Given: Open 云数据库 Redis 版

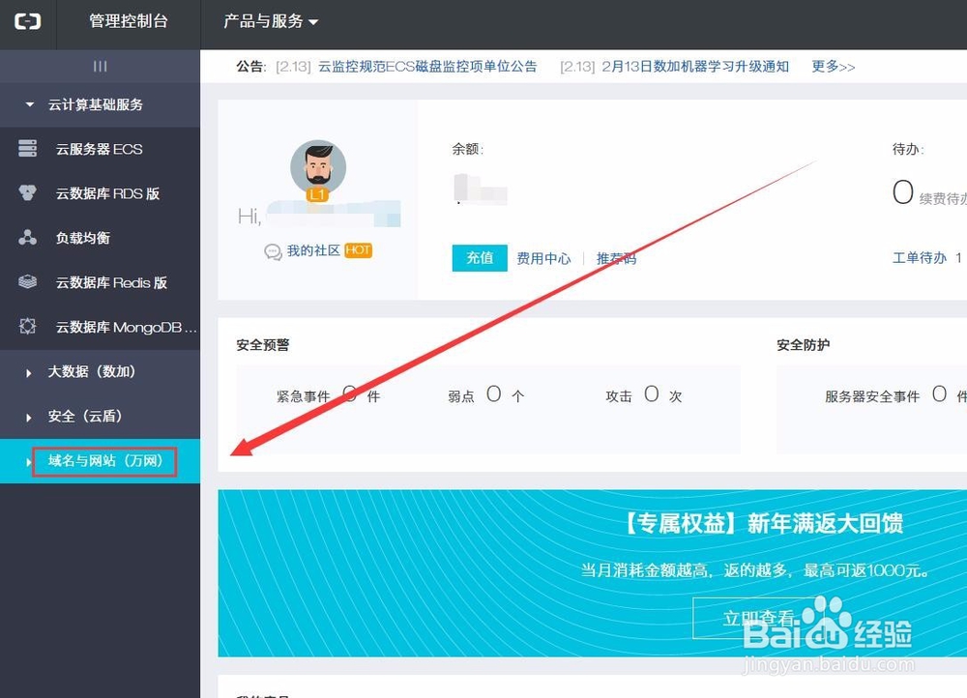Looking at the screenshot, I should coord(111,282).
